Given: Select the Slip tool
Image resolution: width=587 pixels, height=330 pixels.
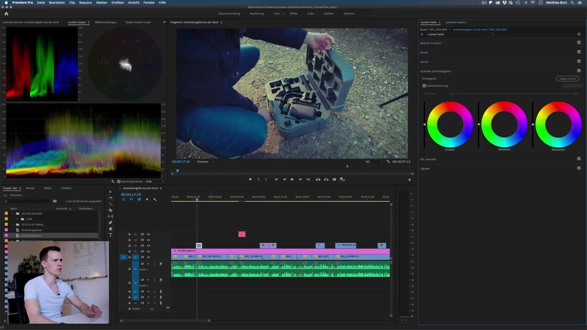Looking at the screenshot, I should (x=110, y=216).
